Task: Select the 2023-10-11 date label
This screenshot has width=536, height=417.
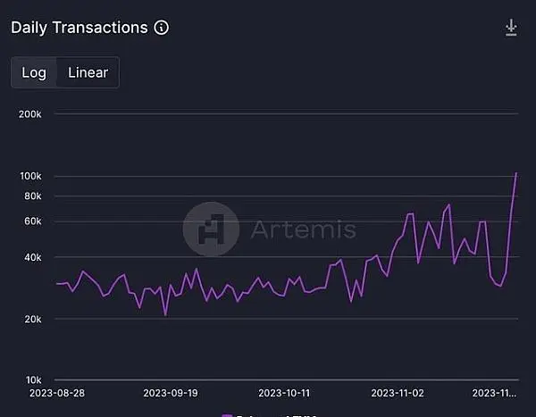Action: [284, 393]
